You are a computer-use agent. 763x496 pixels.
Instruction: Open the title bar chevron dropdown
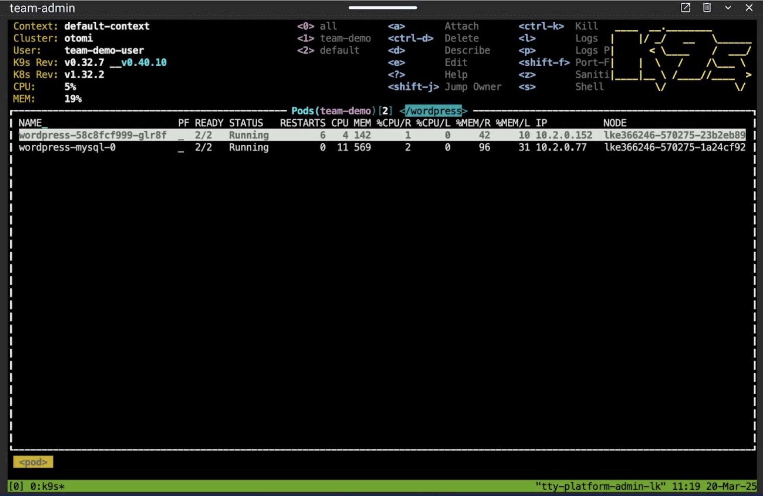[728, 8]
